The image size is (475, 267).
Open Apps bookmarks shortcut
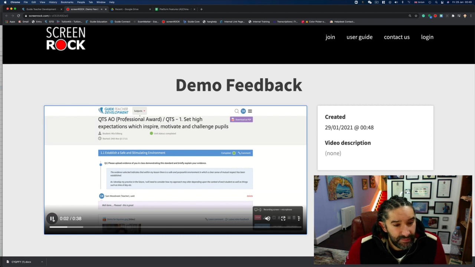pyautogui.click(x=10, y=22)
